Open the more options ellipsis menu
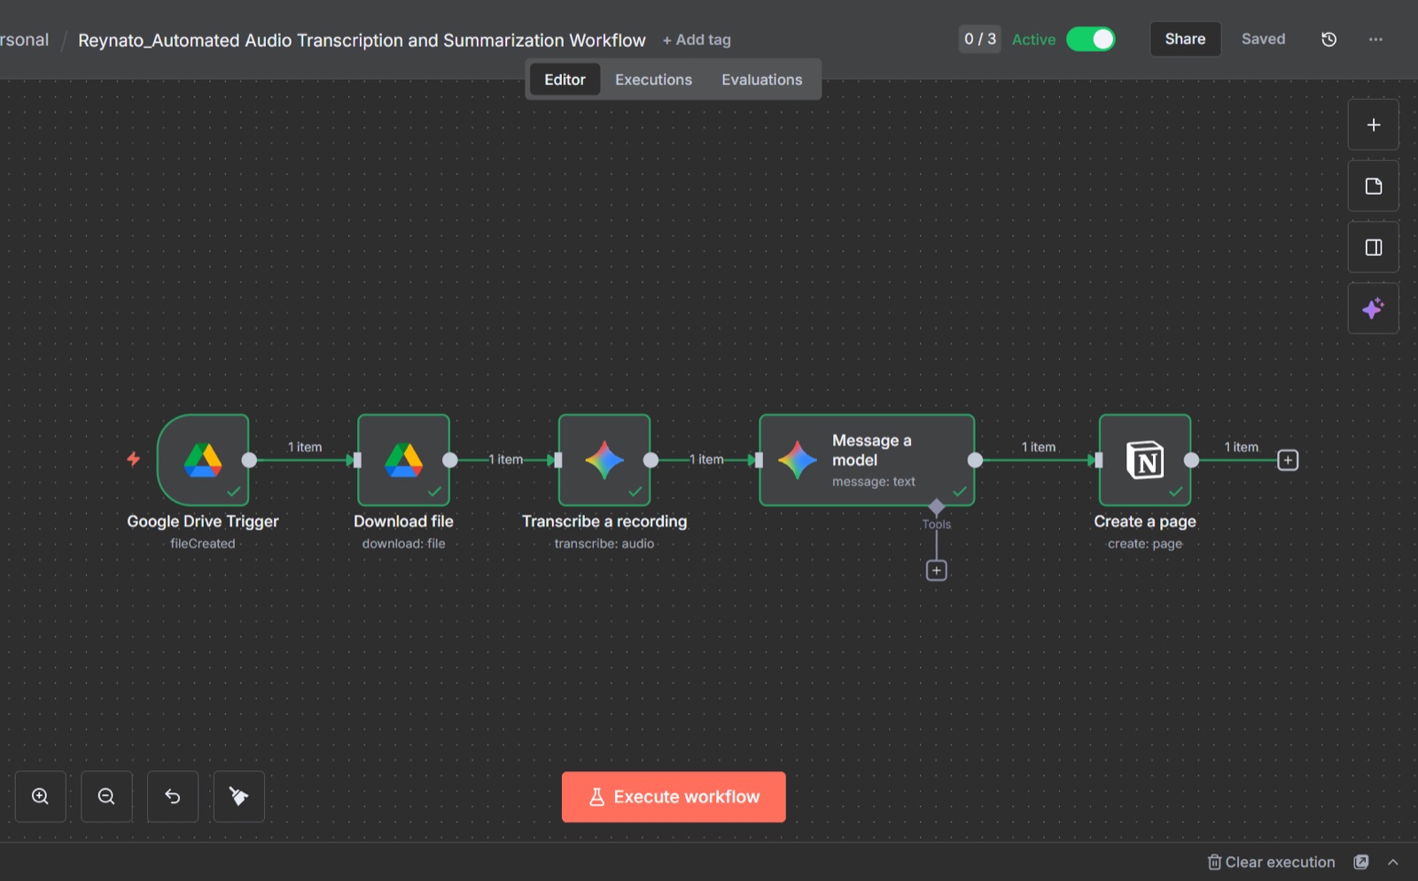Viewport: 1418px width, 881px height. (1375, 39)
